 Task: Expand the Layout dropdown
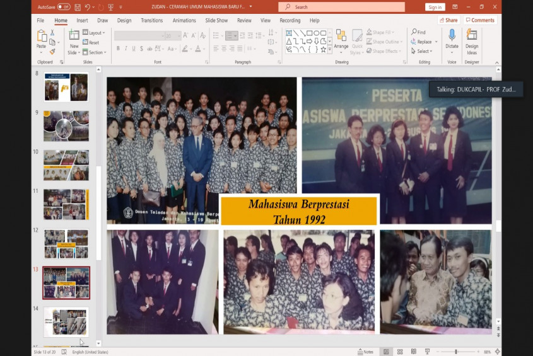pos(94,33)
